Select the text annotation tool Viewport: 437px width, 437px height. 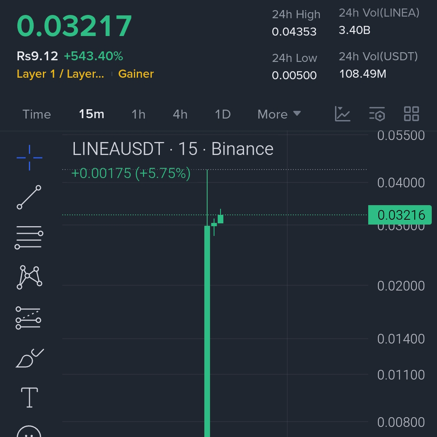(30, 397)
